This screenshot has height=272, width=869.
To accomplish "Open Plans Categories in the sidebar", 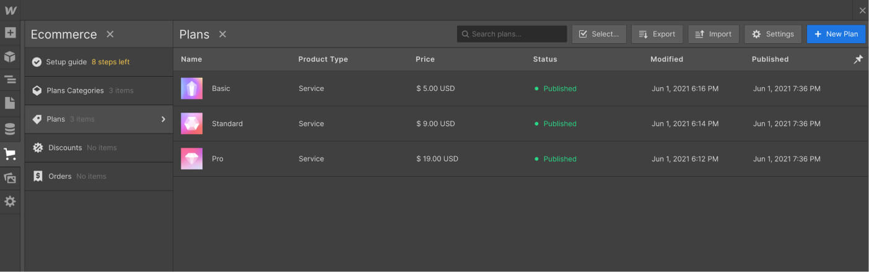I will [x=76, y=91].
